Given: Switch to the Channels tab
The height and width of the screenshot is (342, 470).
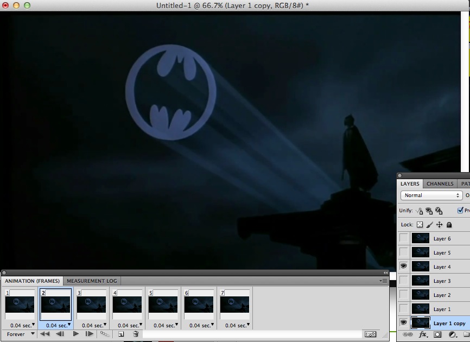Looking at the screenshot, I should click(440, 183).
